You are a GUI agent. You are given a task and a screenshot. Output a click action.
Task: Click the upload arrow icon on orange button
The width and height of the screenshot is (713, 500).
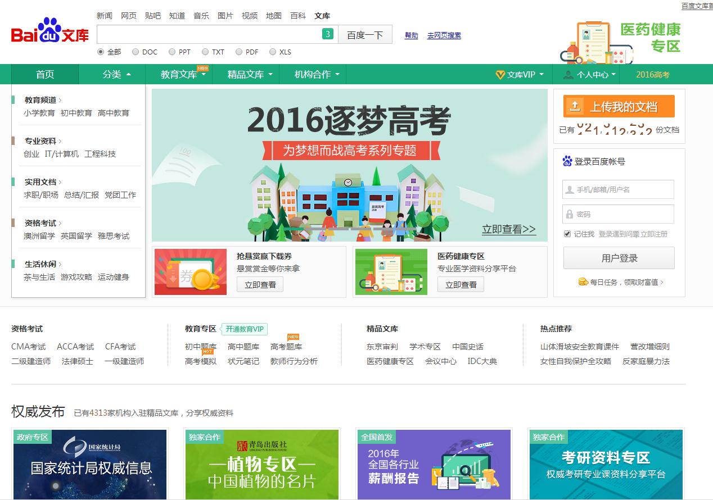(x=574, y=106)
